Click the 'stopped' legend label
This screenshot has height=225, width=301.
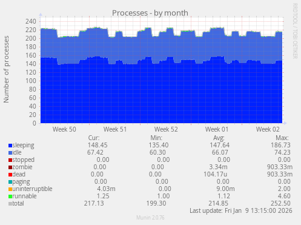(24, 160)
